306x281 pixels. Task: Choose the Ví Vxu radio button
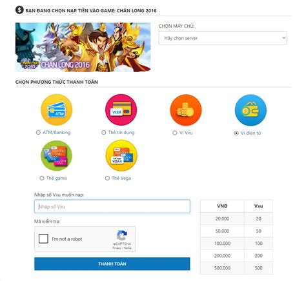point(175,133)
